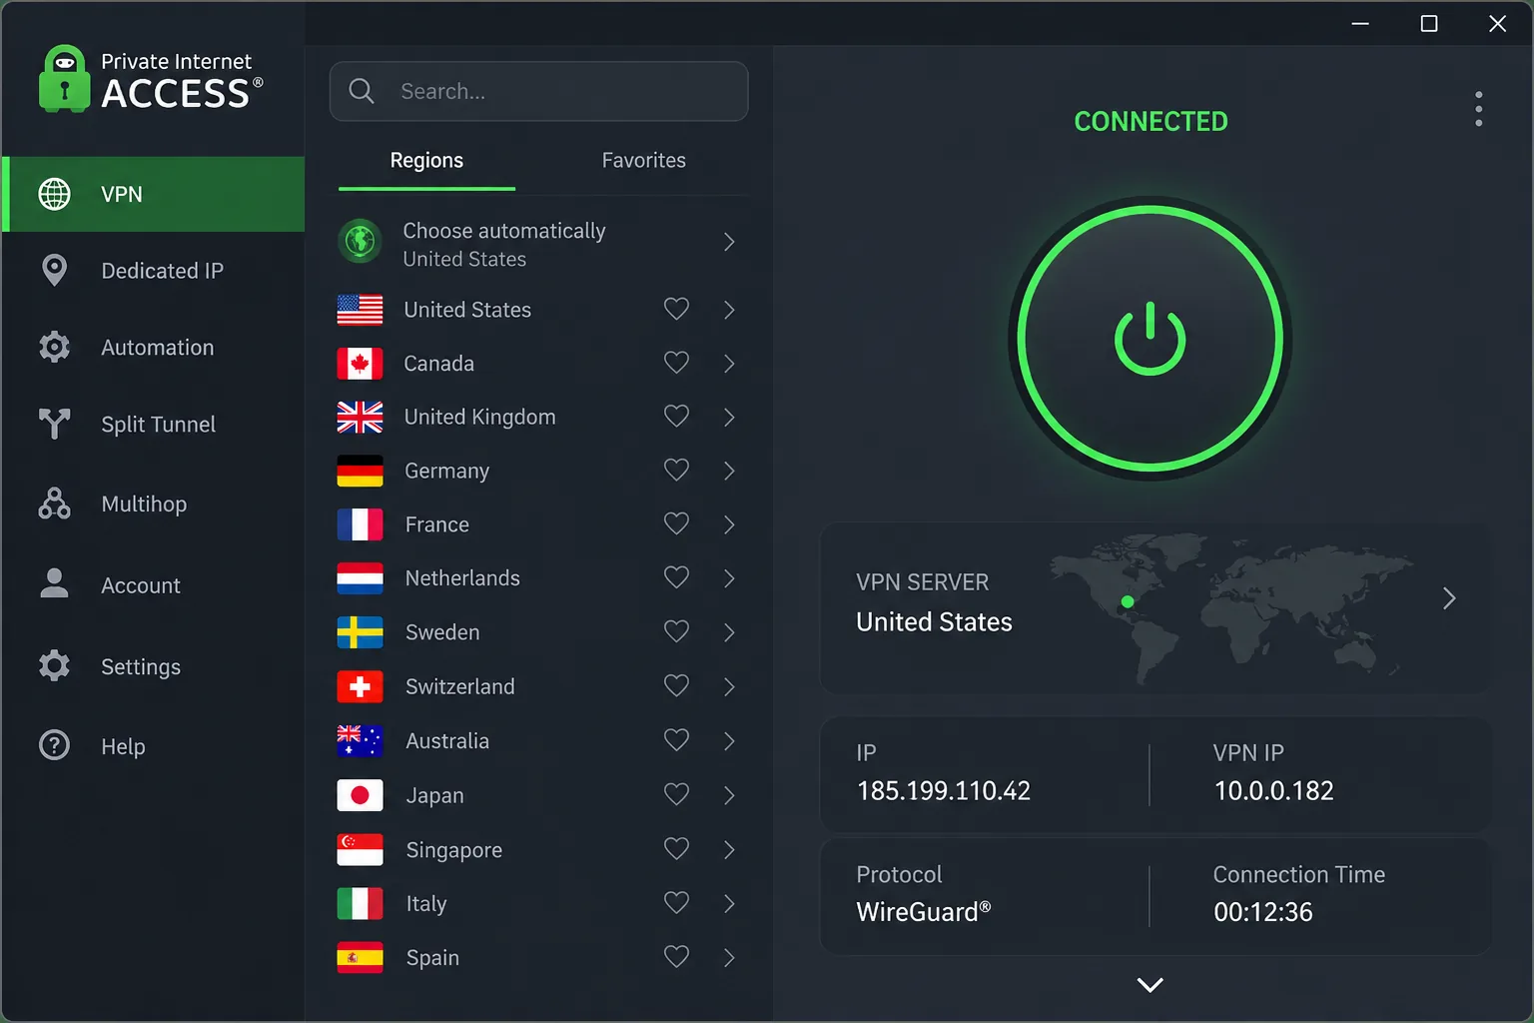Viewport: 1534px width, 1023px height.
Task: Click the WireGuard protocol value
Action: pos(923,911)
